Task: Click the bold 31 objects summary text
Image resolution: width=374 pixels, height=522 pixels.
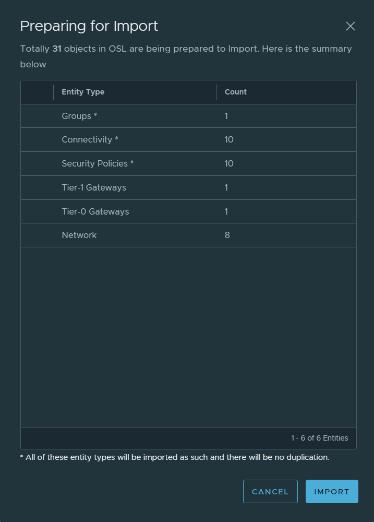Action: click(x=57, y=49)
